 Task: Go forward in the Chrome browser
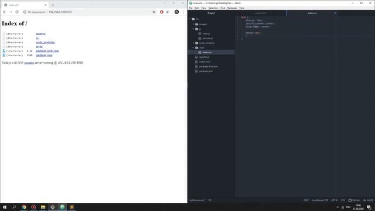coord(11,12)
